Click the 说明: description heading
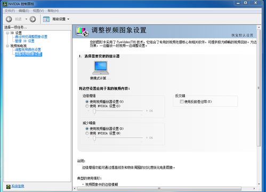Viewport: 266px width, 192px height. pyautogui.click(x=81, y=161)
